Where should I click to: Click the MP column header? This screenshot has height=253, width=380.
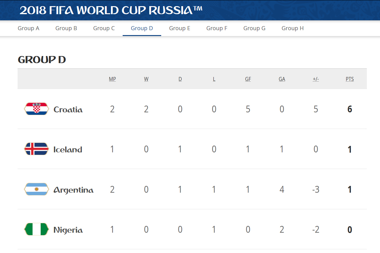[x=112, y=79]
